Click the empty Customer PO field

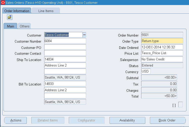65,47
